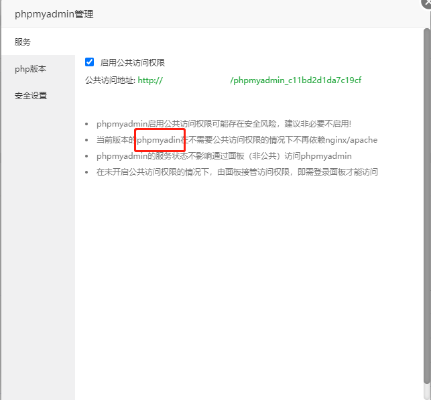Click the note about 登录面板才能访问
Screen dimensions: 431x400
[237, 172]
